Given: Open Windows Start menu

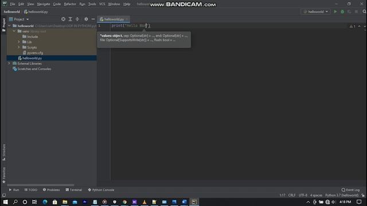Looking at the screenshot, I should pos(5,202).
